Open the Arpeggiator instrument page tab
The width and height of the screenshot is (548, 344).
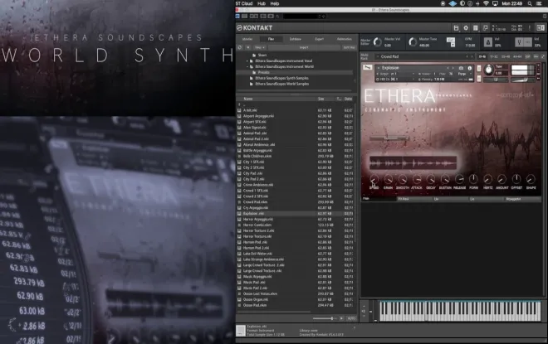522,199
